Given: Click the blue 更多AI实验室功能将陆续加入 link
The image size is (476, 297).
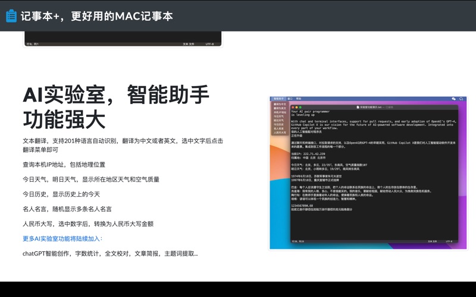Looking at the screenshot, I should tap(62, 239).
